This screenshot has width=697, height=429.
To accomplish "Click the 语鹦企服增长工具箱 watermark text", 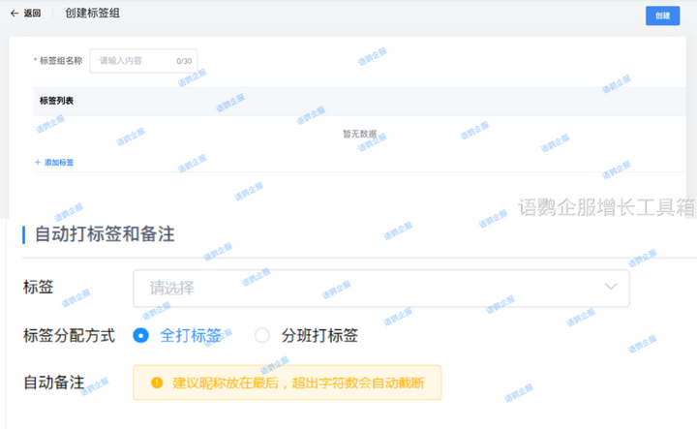I will click(606, 207).
